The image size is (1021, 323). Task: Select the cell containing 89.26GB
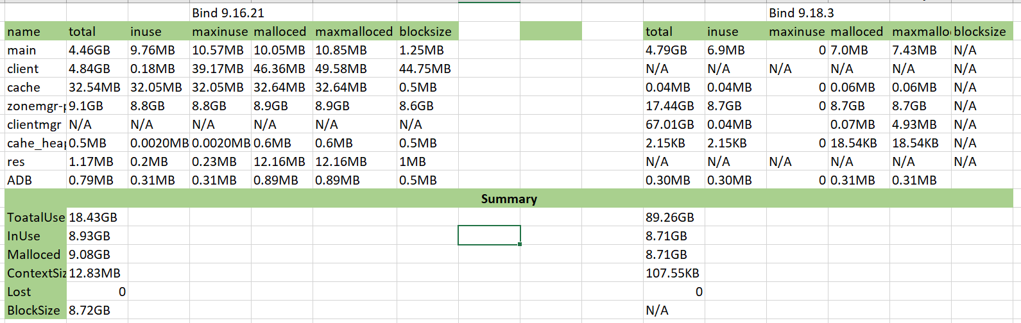[x=674, y=217]
